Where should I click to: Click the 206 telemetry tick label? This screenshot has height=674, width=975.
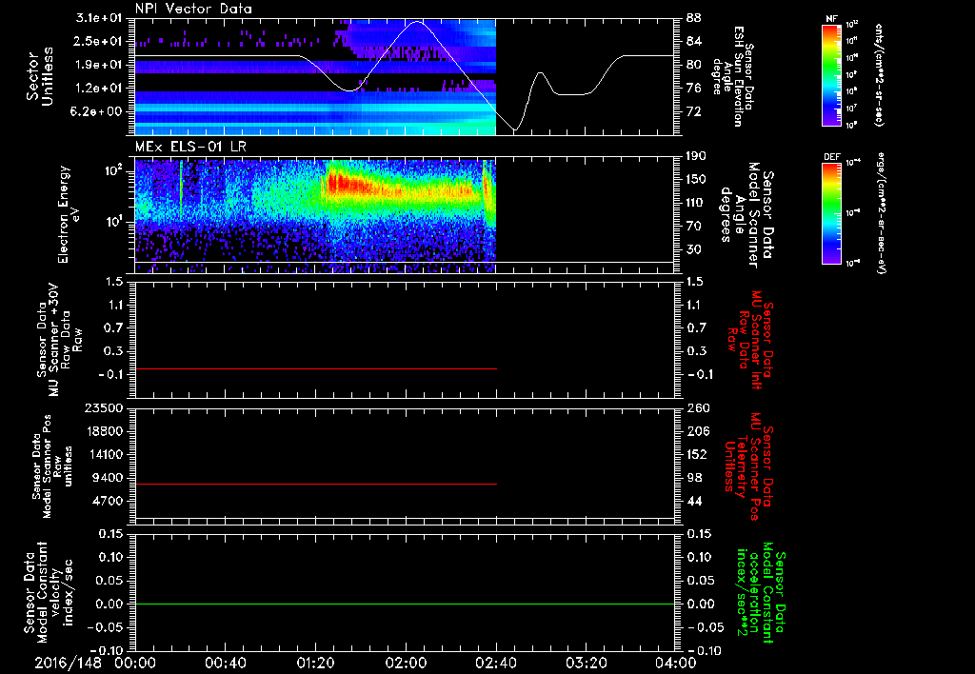point(697,431)
